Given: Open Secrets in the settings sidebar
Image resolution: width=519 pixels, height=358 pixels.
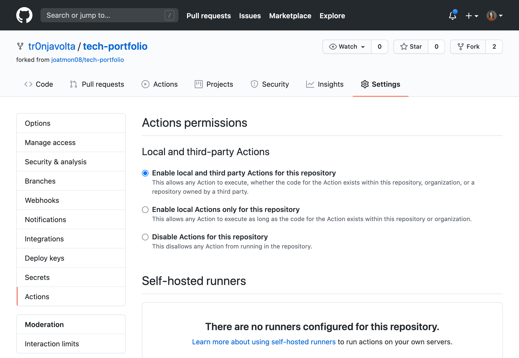Looking at the screenshot, I should coord(37,277).
